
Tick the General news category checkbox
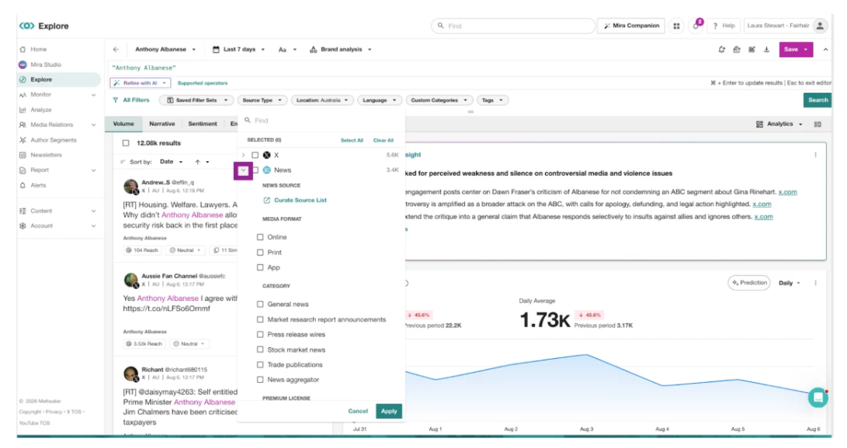pyautogui.click(x=260, y=305)
